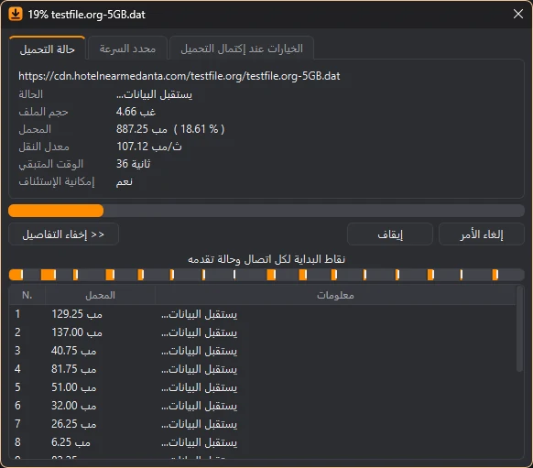533x468 pixels.
Task: Select the download URL text
Action: (x=179, y=76)
